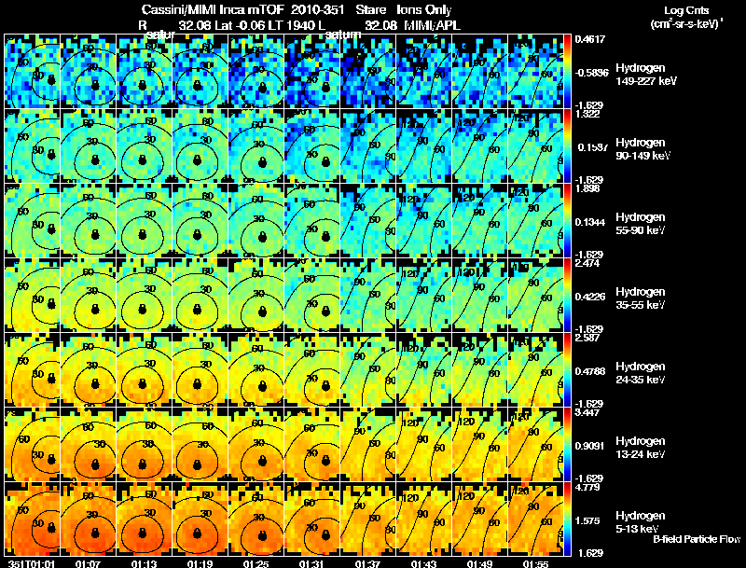The image size is (746, 568).
Task: Click the 0.9091 colorbar midpoint value
Action: 590,446
